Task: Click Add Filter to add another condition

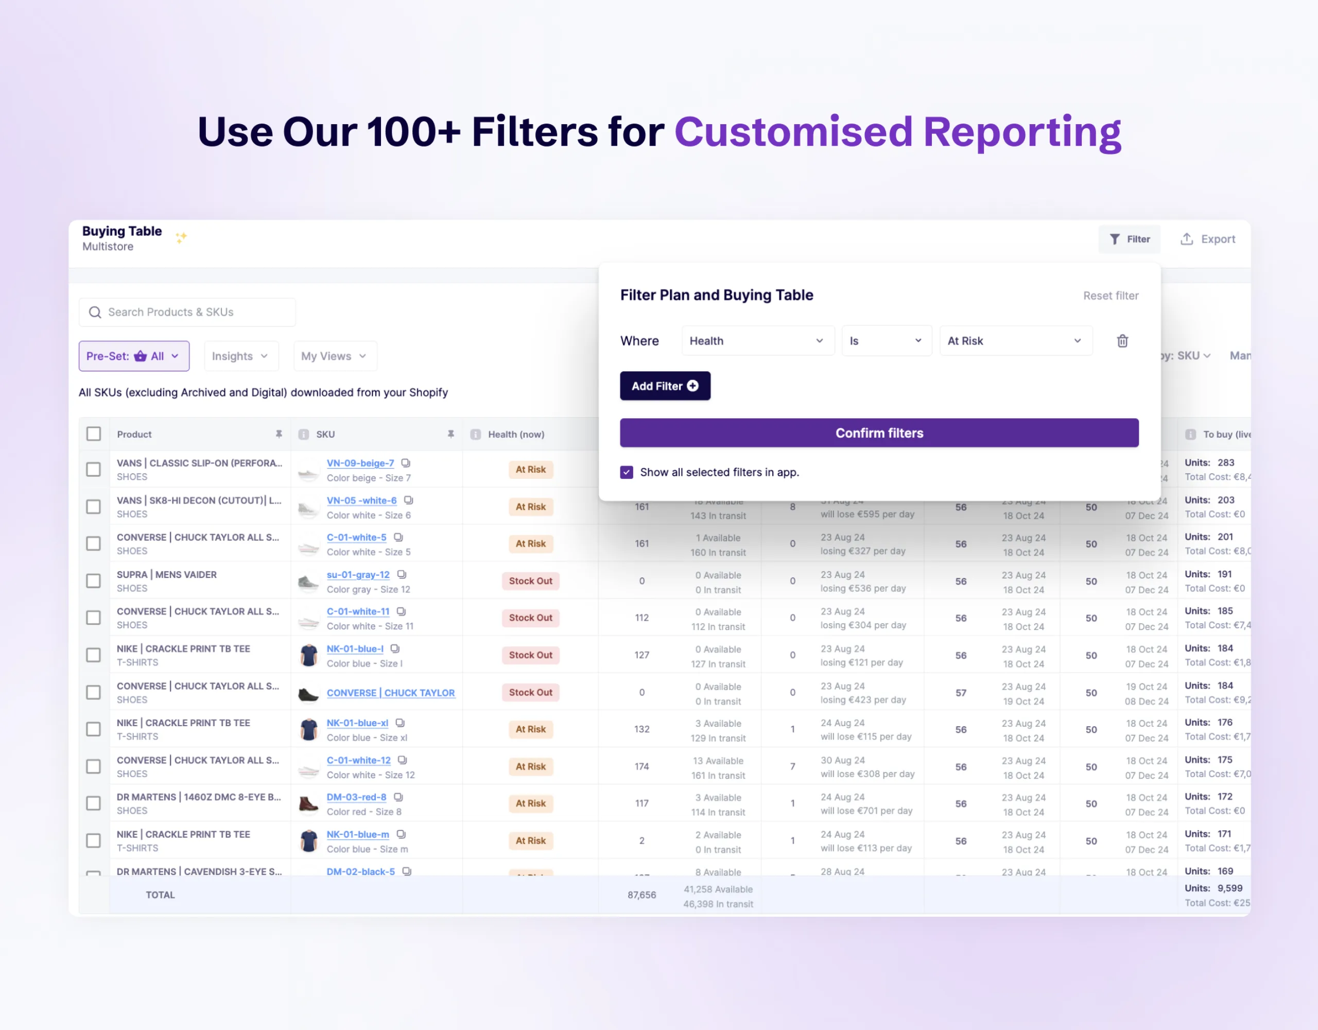Action: [x=665, y=386]
